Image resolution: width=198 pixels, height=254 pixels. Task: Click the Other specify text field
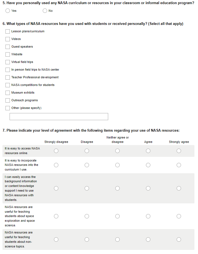(59, 117)
